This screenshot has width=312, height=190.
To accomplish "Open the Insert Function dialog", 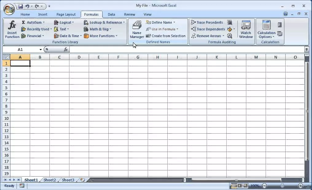I will [12, 29].
